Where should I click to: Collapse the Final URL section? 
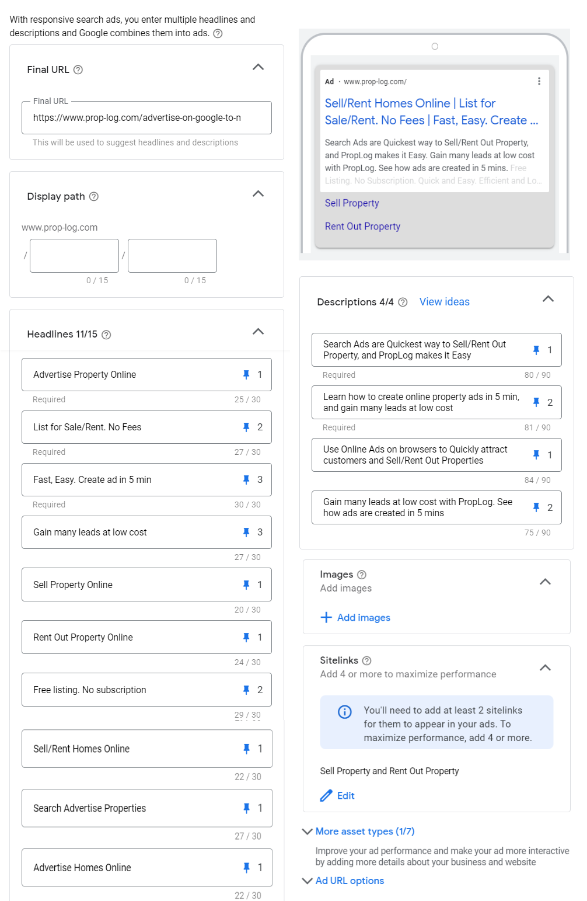point(258,67)
